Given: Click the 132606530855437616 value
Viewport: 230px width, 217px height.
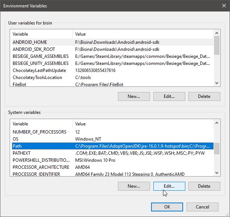Looking at the screenshot, I should pyautogui.click(x=95, y=70).
